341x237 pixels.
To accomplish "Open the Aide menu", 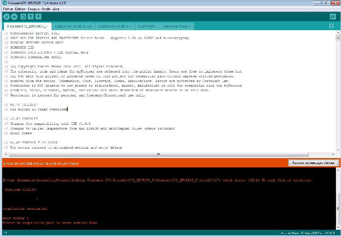I will (56, 9).
